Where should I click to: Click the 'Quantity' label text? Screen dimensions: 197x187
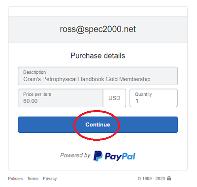pyautogui.click(x=143, y=94)
